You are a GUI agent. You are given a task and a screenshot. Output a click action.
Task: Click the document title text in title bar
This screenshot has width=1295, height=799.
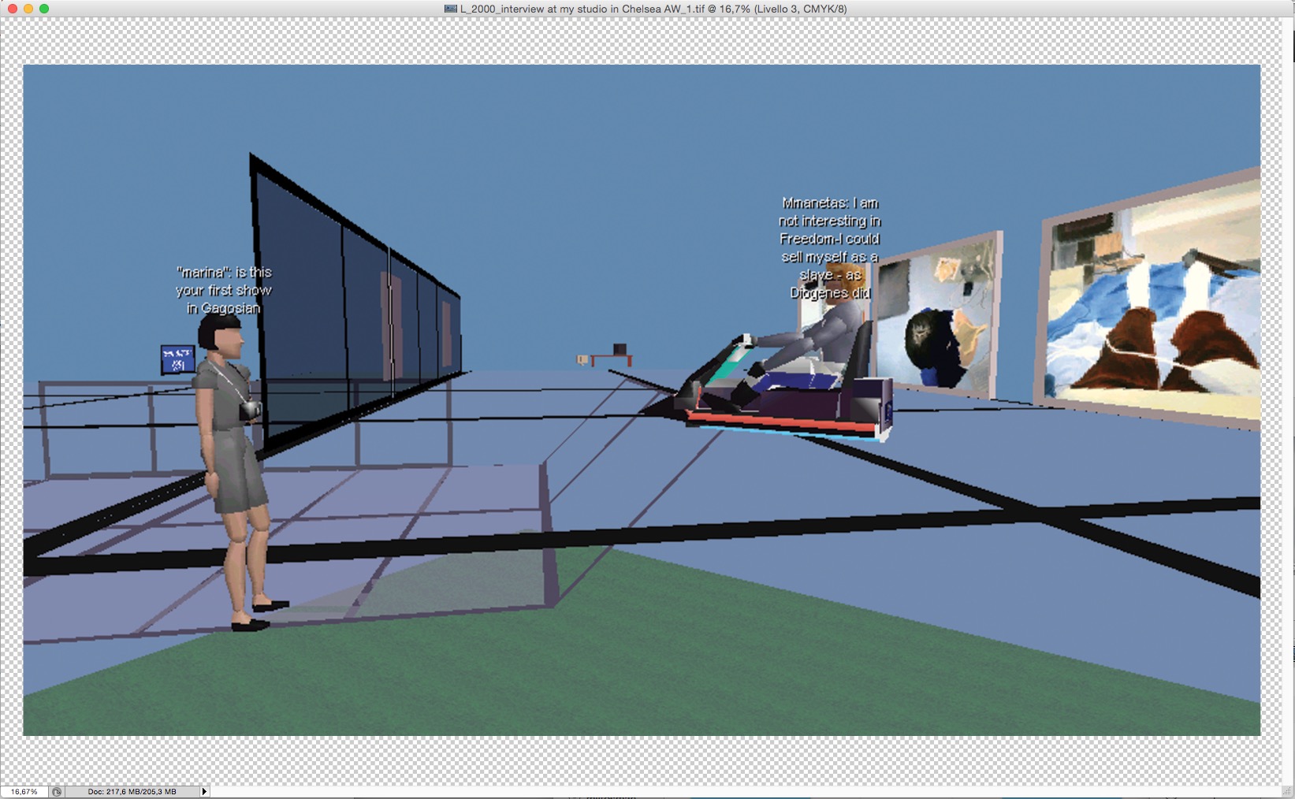tap(653, 9)
